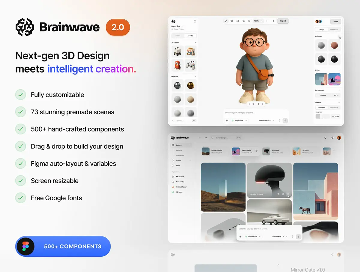Collapse the Materials section in Assets panel
The width and height of the screenshot is (360, 272).
pyautogui.click(x=195, y=77)
